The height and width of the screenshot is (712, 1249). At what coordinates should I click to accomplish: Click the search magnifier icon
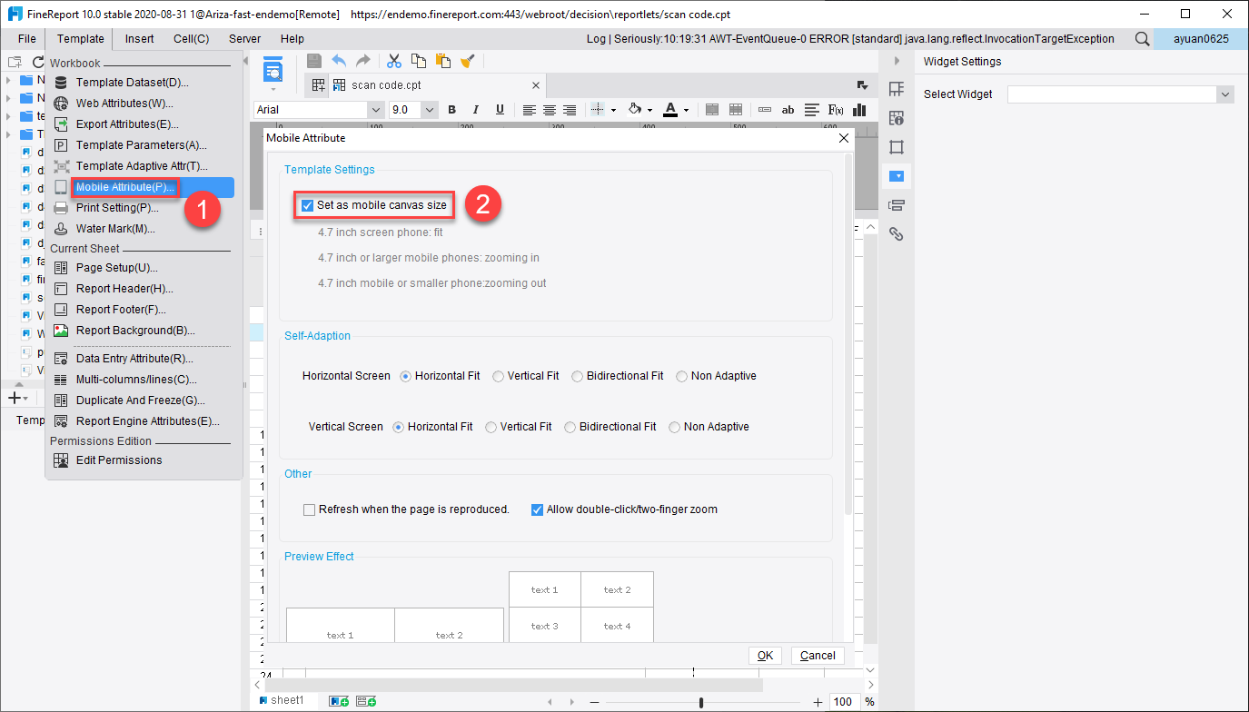[1143, 39]
